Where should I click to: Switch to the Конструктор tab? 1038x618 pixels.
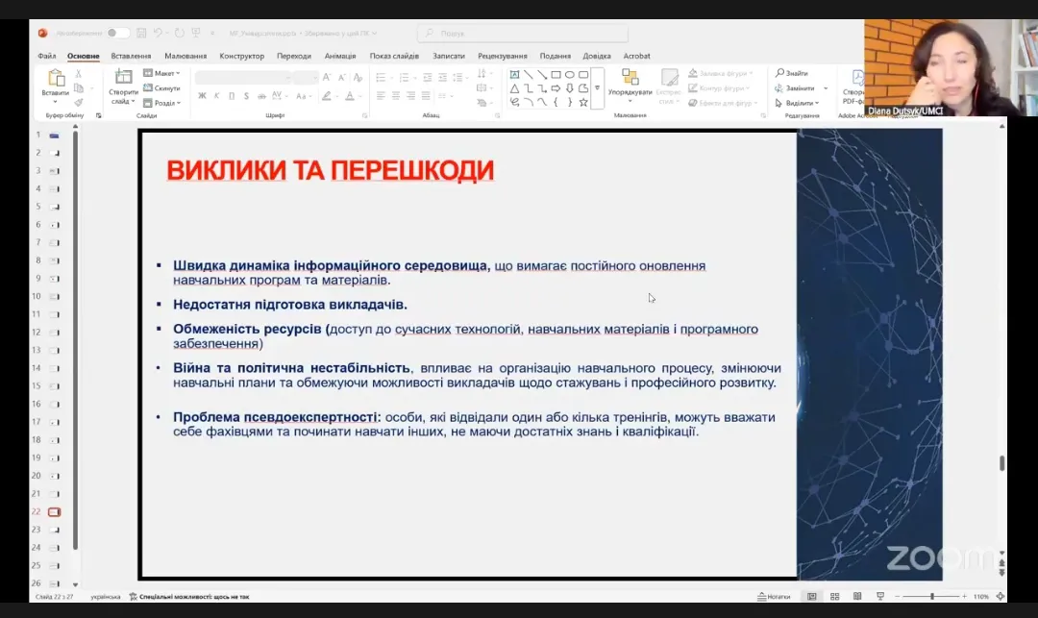[x=241, y=56]
